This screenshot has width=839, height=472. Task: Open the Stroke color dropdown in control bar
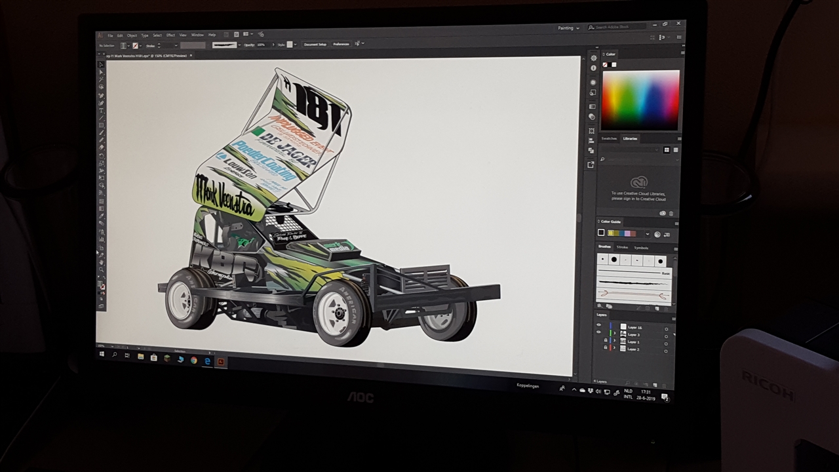[140, 46]
